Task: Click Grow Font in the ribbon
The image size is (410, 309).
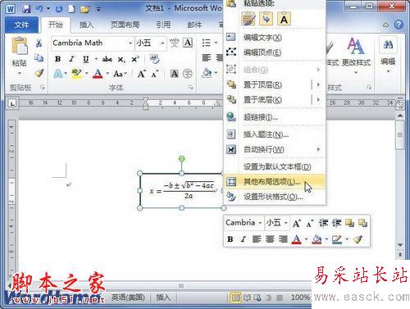Action: 141,74
